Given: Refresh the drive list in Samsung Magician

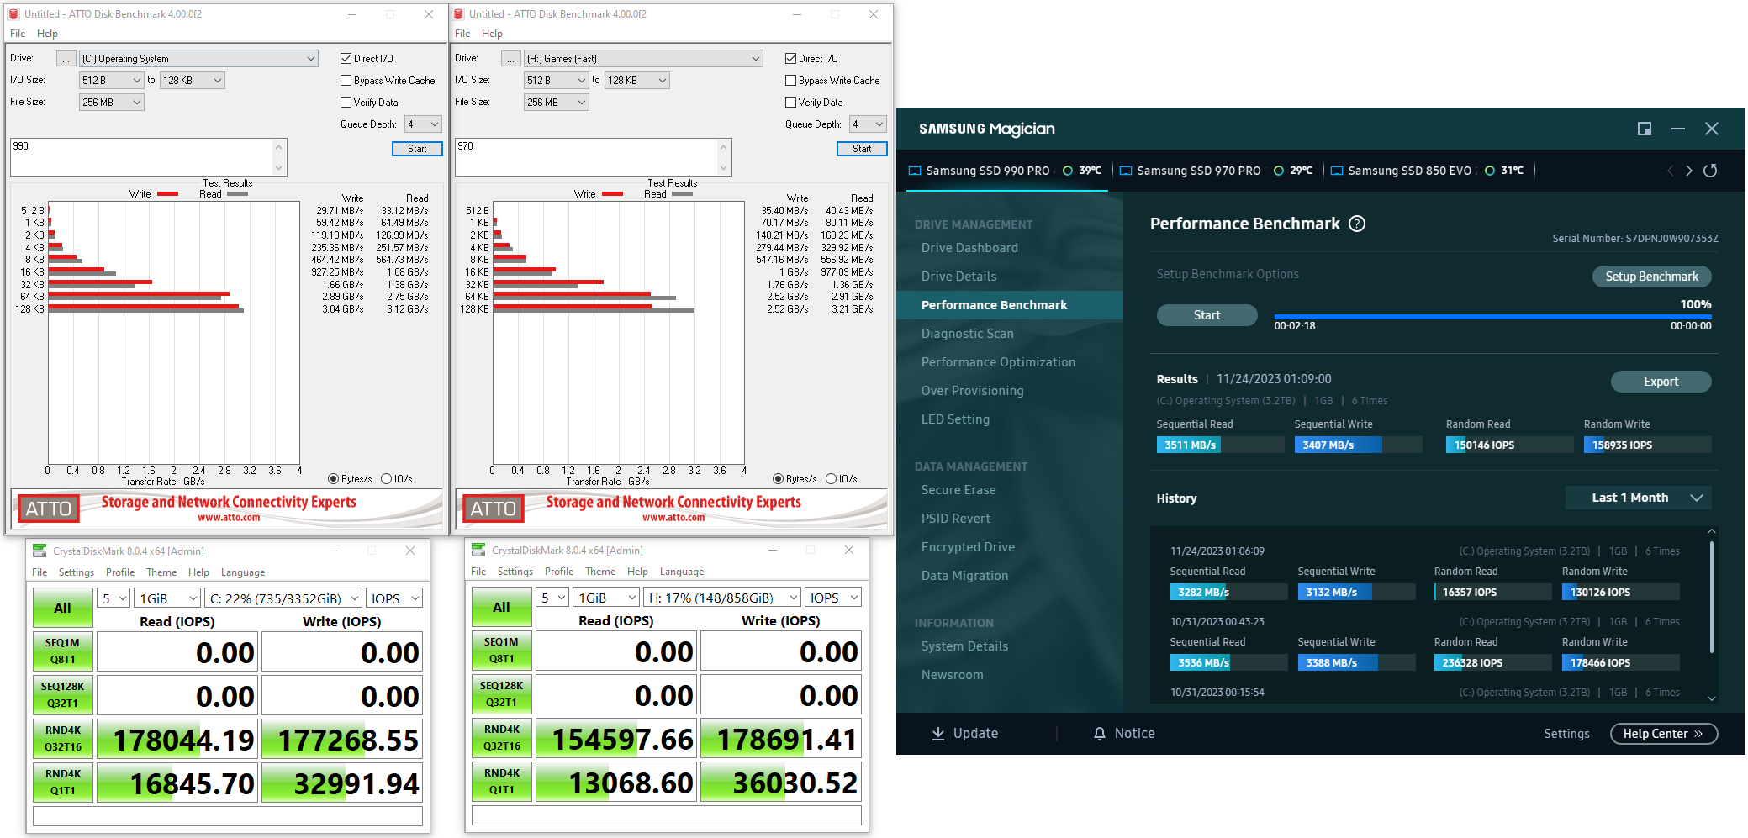Looking at the screenshot, I should click(x=1710, y=171).
